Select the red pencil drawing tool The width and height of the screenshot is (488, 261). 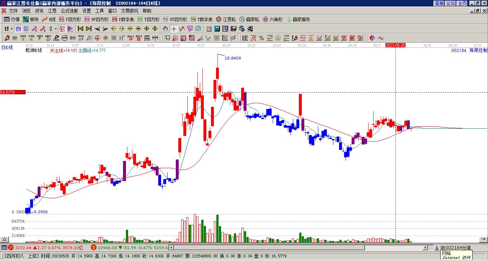click(7, 38)
